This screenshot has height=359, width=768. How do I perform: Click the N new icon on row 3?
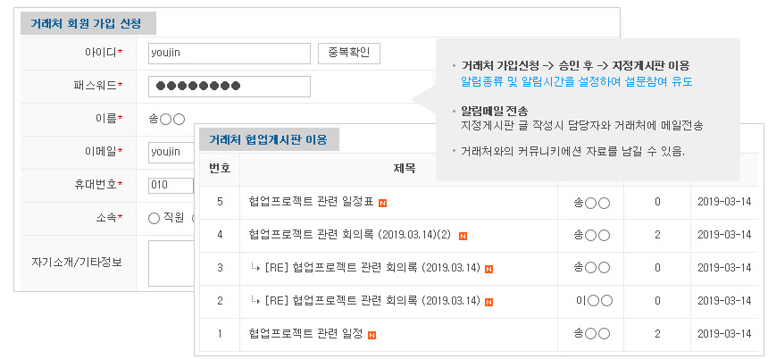tap(488, 270)
